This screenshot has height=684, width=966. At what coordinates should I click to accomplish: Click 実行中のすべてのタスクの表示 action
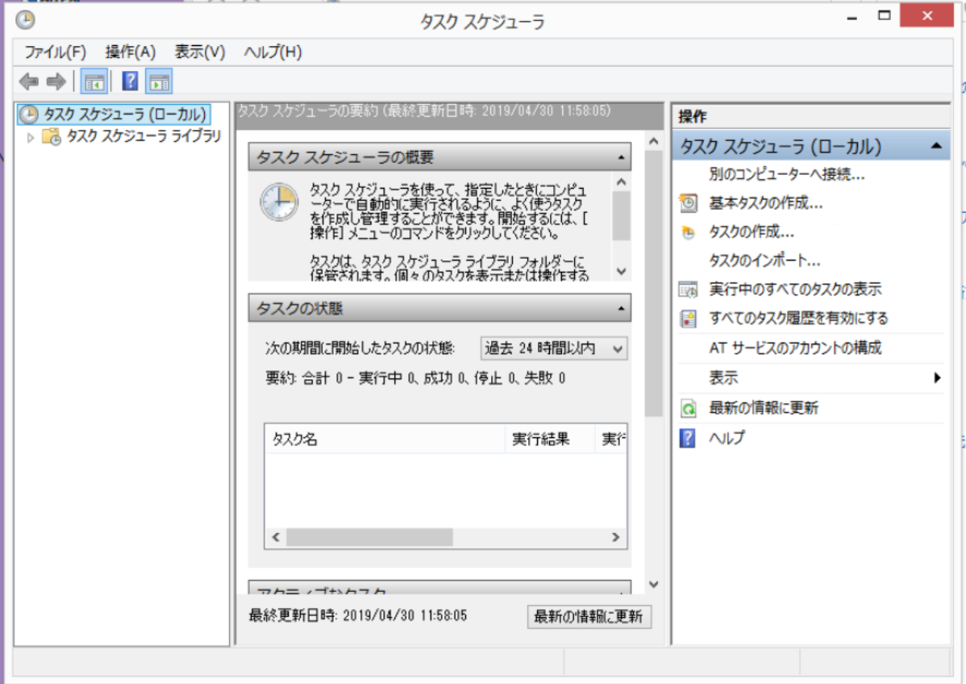tap(795, 289)
